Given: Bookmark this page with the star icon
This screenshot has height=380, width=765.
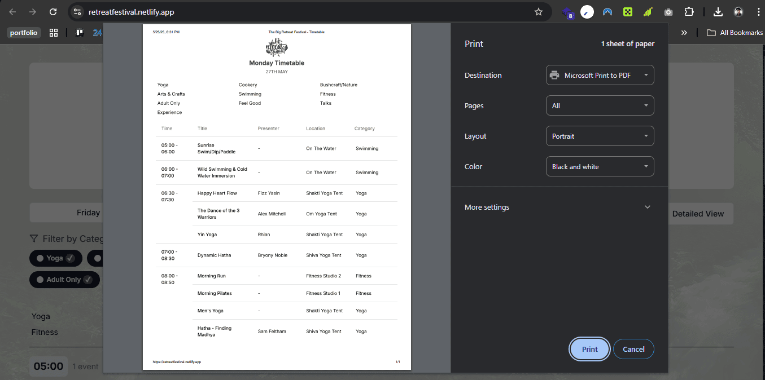Looking at the screenshot, I should 539,12.
